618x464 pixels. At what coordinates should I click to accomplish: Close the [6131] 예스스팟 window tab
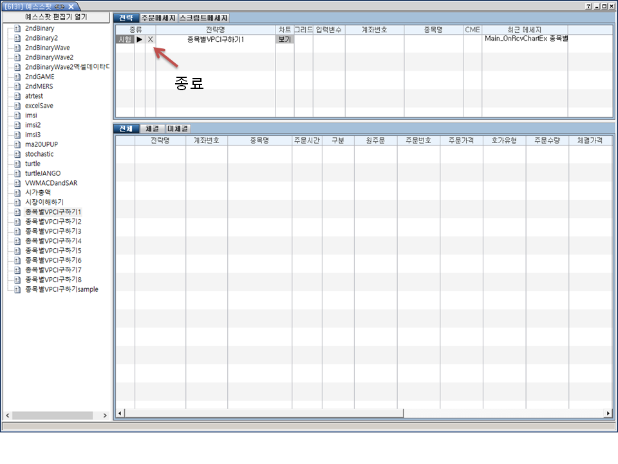coord(71,6)
